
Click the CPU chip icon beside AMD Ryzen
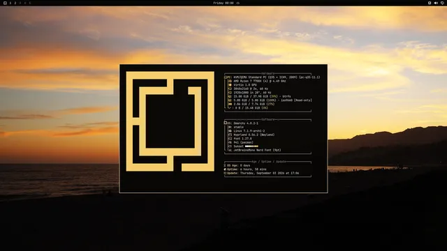point(230,81)
